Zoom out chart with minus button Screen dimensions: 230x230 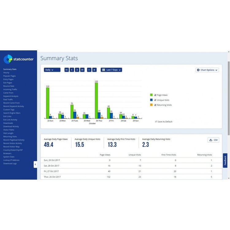click(89, 70)
